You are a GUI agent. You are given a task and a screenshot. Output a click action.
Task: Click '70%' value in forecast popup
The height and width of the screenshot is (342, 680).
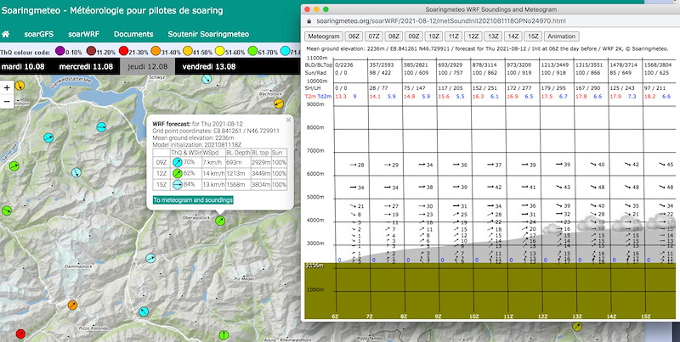(x=189, y=162)
